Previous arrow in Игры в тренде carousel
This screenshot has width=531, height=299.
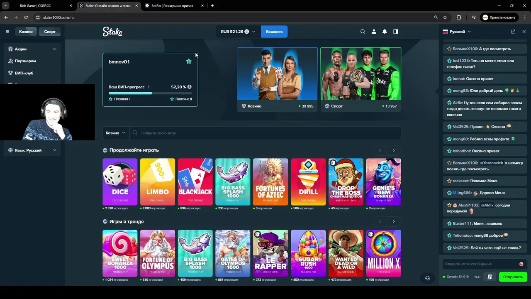[x=380, y=222]
